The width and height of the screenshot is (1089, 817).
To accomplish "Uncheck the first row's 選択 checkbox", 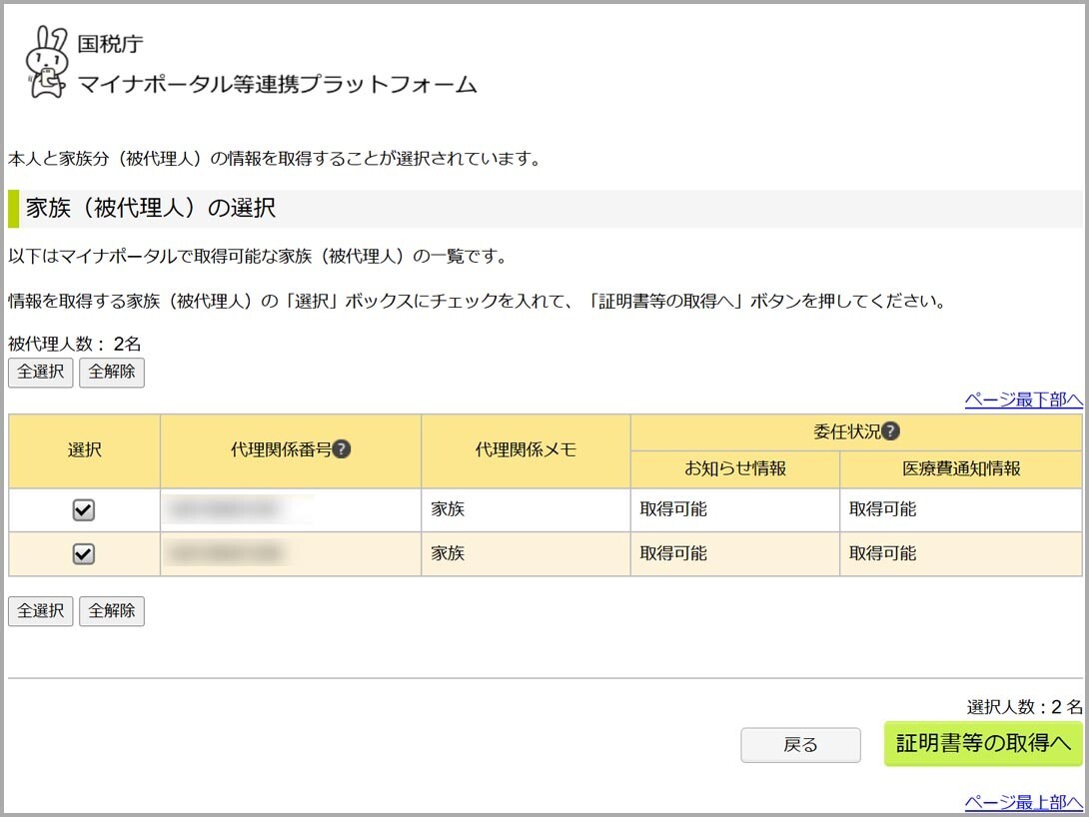I will point(83,510).
